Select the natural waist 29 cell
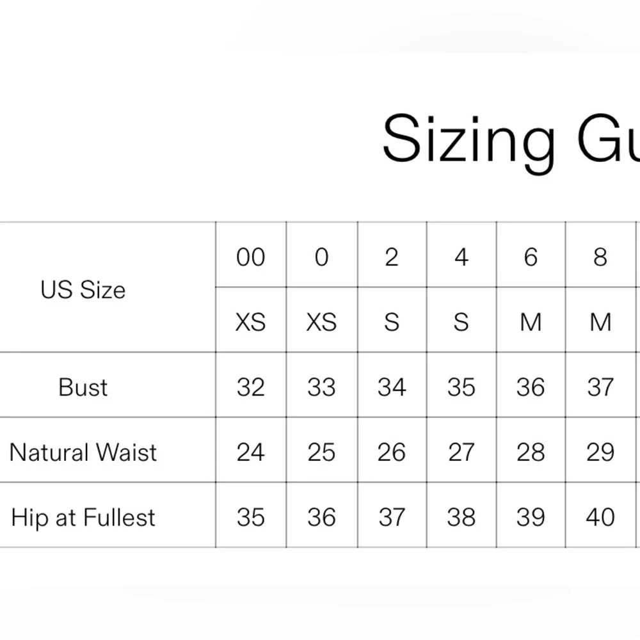Image resolution: width=640 pixels, height=640 pixels. point(600,452)
